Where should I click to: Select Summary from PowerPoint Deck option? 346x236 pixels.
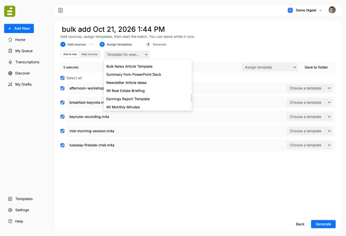pyautogui.click(x=148, y=75)
